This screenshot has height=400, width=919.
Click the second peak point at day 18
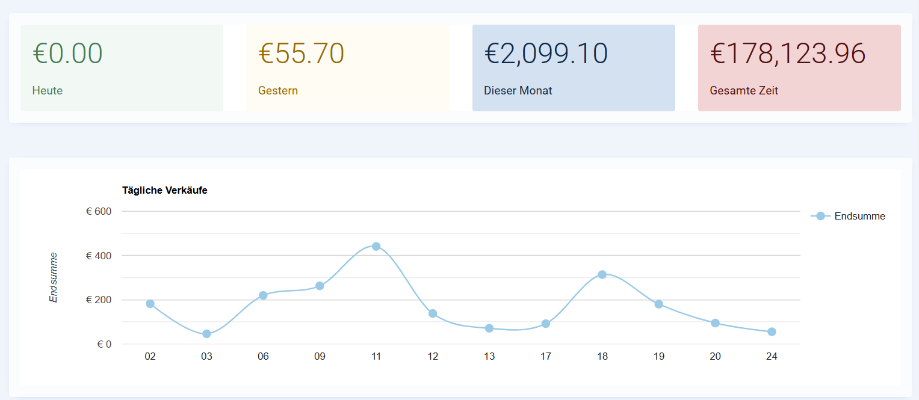(x=602, y=274)
